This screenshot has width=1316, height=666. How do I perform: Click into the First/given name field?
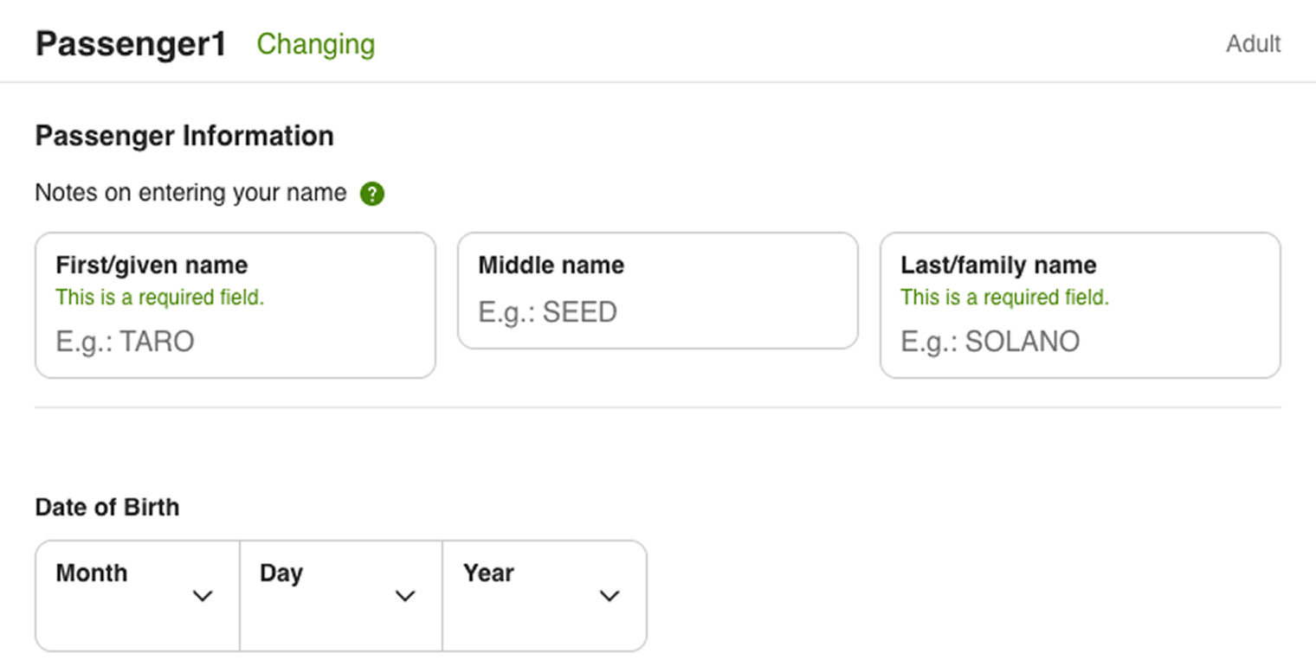point(234,341)
